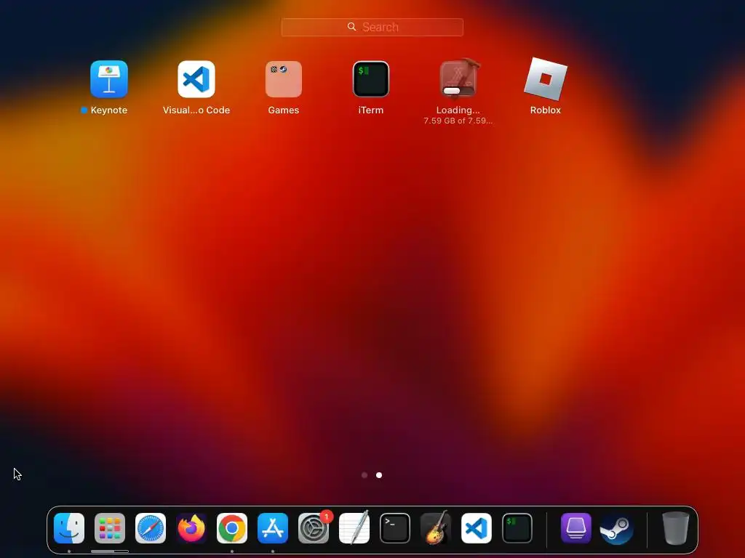
Task: Open Safari from the Dock
Action: [151, 528]
